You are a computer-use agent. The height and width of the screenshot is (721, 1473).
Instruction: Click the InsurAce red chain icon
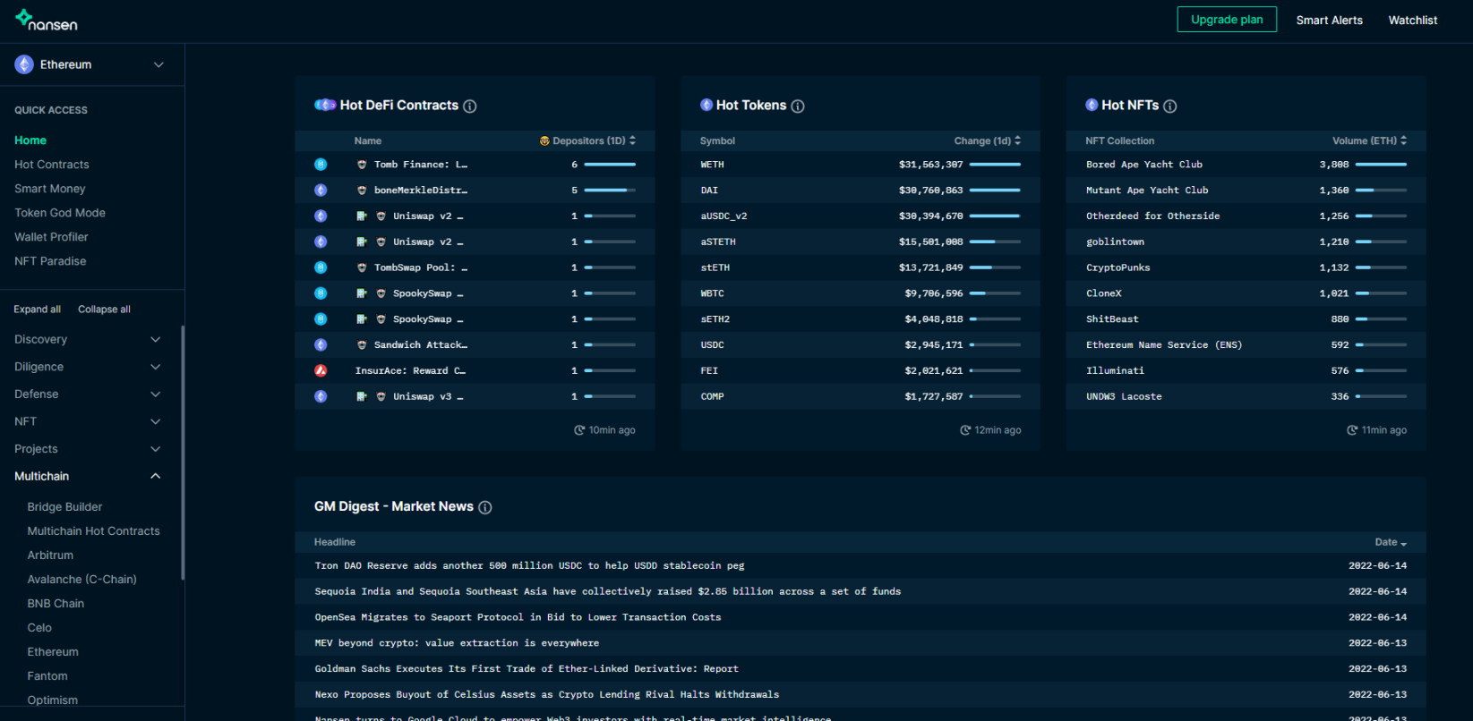[321, 371]
